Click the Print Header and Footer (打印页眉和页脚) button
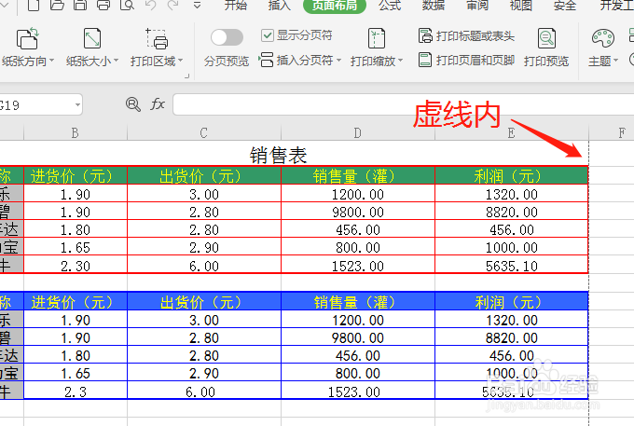This screenshot has height=426, width=634. coord(466,60)
